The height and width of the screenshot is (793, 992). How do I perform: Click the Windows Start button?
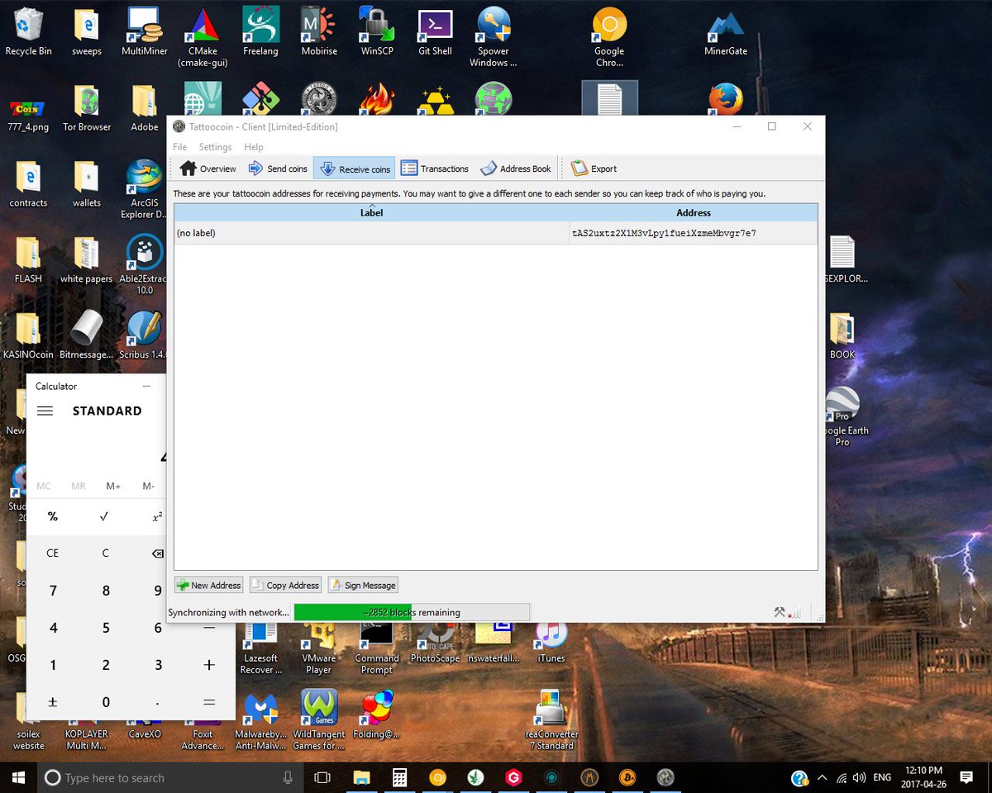pos(18,777)
